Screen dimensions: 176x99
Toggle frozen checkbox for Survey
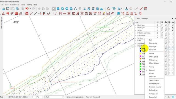click(x=169, y=30)
